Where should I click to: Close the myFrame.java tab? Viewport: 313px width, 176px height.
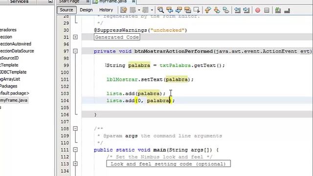[134, 1]
